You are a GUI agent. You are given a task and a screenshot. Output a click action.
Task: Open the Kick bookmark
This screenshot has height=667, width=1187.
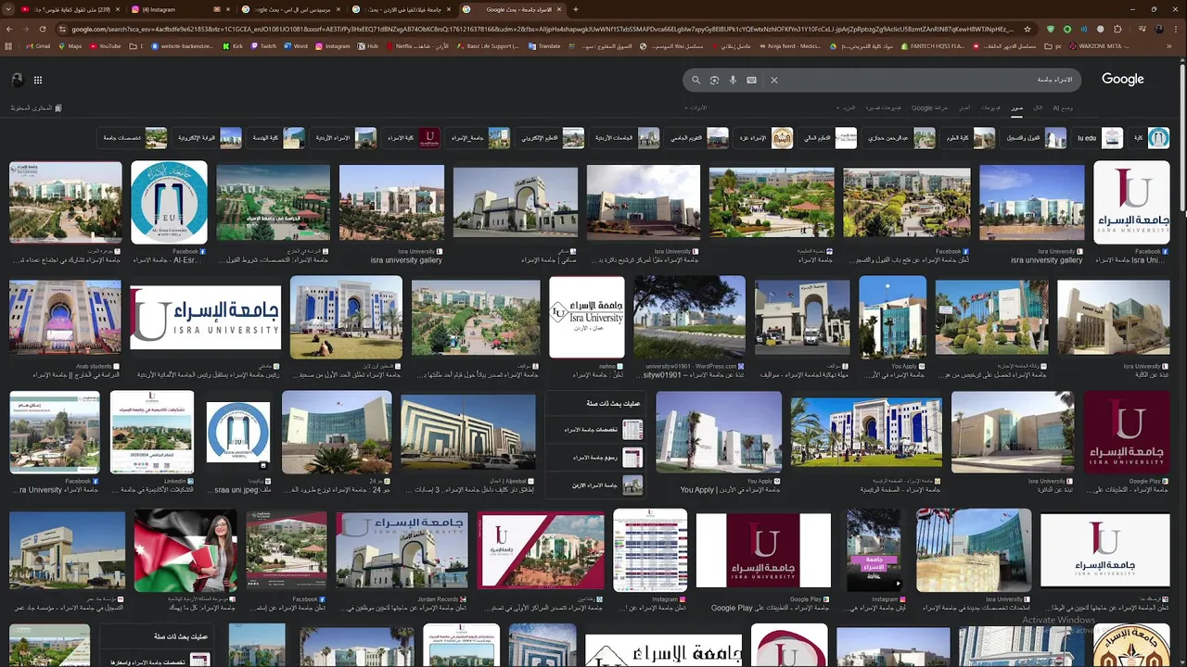[233, 45]
